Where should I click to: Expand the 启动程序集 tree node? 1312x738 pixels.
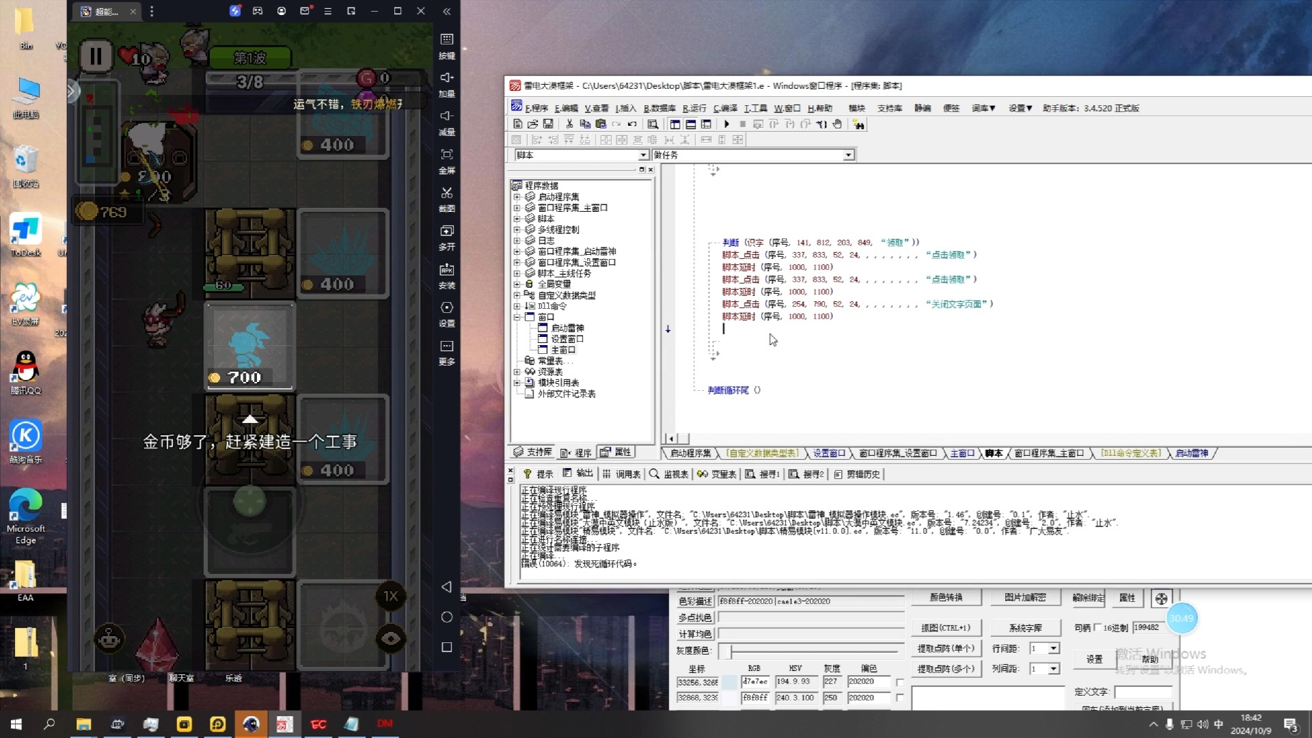coord(517,197)
